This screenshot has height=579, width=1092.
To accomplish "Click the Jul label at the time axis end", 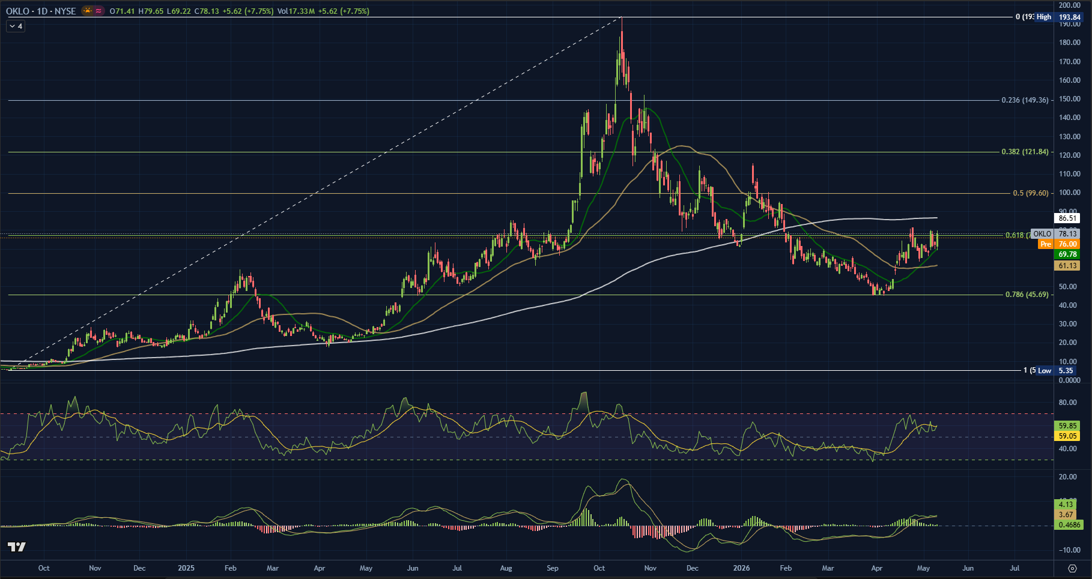I will [x=1015, y=568].
